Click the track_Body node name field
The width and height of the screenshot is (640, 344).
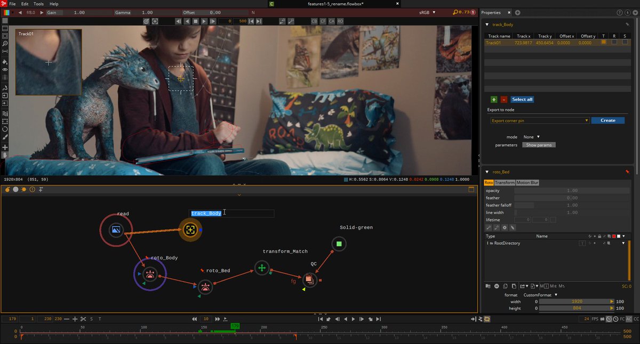coord(232,214)
